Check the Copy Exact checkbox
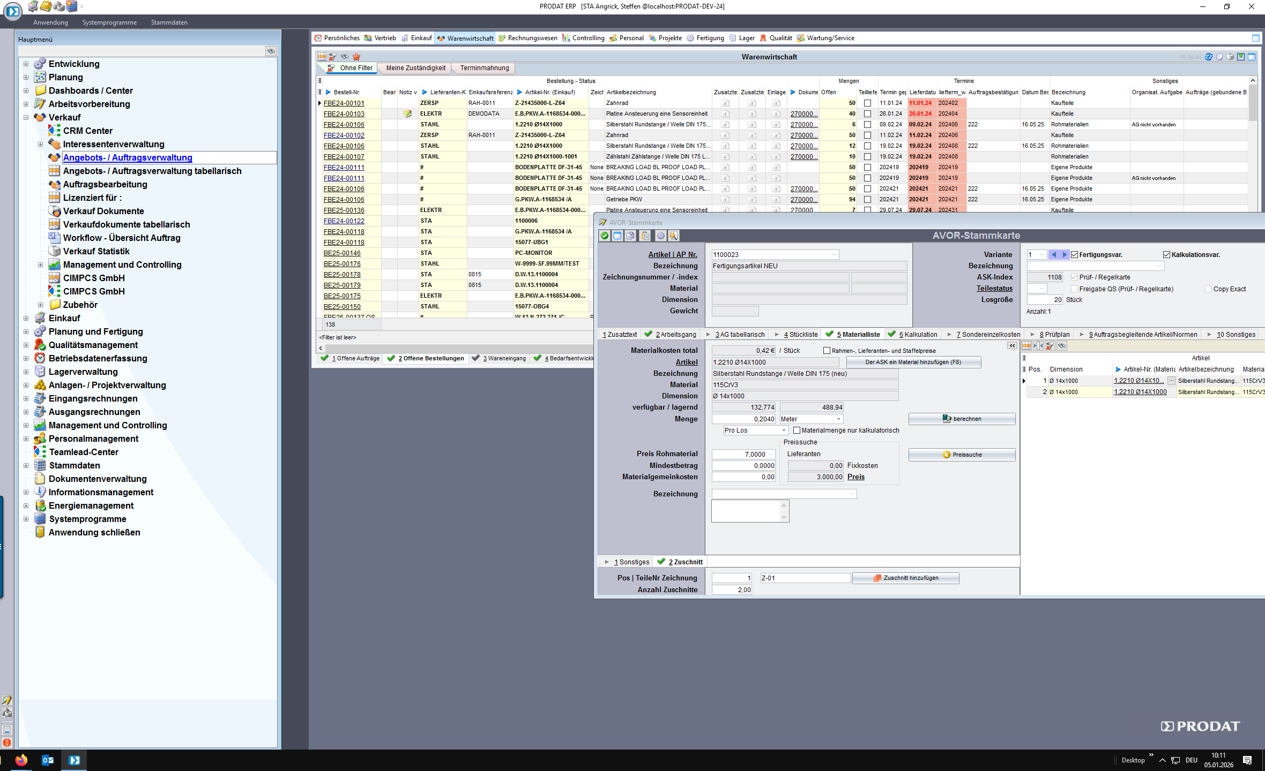Screen dimensions: 1265x771 1208,289
